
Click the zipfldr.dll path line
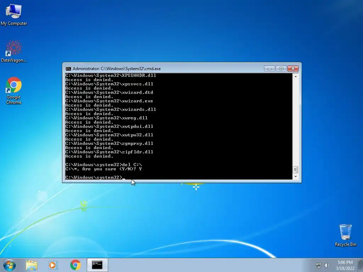(109, 152)
